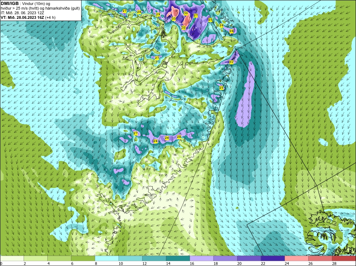The height and width of the screenshot is (266, 356).
Task: Pick the 22–24 m/s dark indigo swatch
Action: tap(273, 259)
